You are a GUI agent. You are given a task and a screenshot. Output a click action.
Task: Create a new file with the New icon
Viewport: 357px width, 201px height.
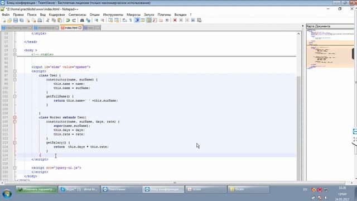tap(4, 20)
